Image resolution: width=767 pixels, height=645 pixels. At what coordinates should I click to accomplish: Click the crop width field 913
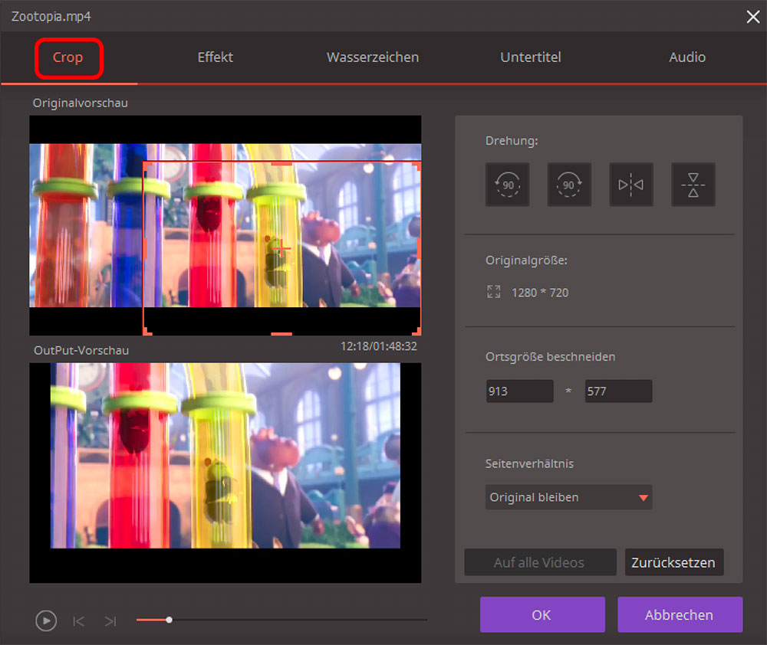click(519, 391)
